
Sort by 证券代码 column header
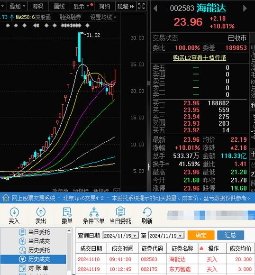[152, 248]
